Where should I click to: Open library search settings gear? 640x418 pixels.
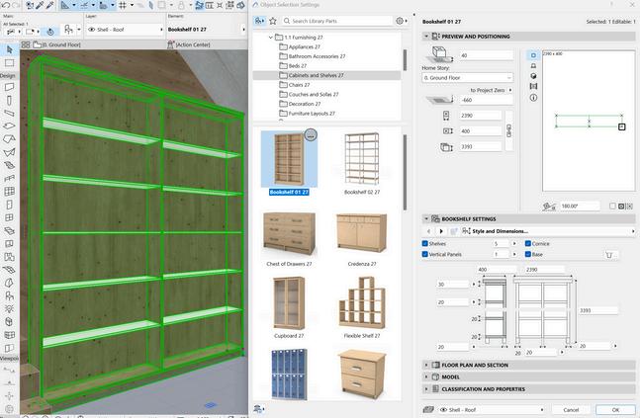pos(400,20)
